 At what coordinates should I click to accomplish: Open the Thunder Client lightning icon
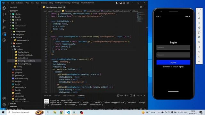(x=4, y=40)
